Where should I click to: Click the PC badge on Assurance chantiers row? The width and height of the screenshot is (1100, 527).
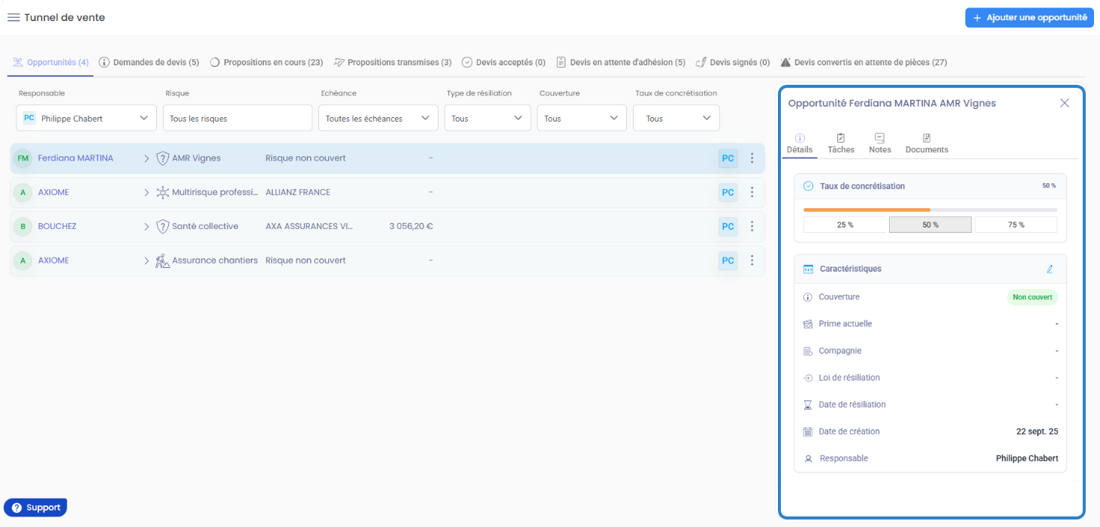point(728,260)
